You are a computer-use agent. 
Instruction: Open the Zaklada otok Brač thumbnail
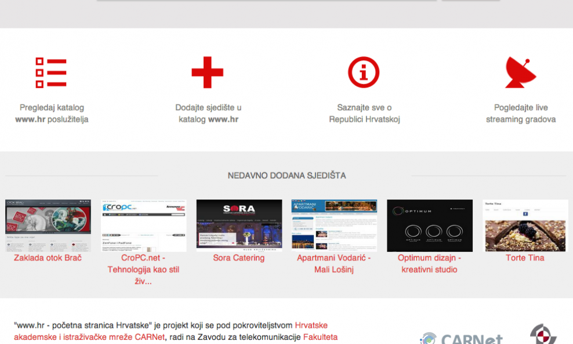(48, 226)
